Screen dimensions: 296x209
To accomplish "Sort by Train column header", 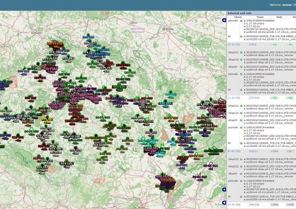I will click(260, 17).
